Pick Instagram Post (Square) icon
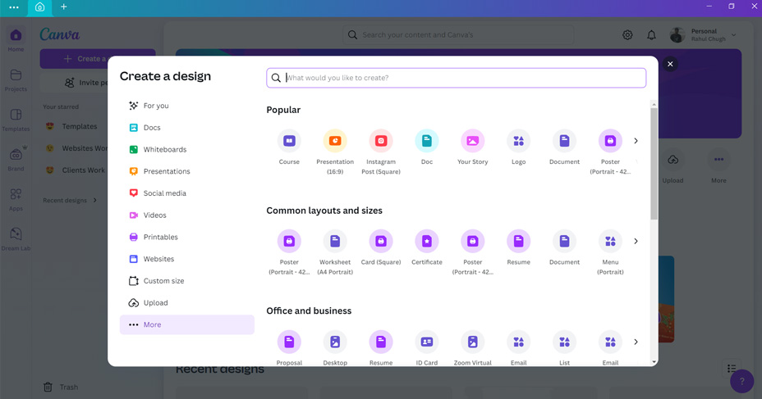762x399 pixels. 381,141
